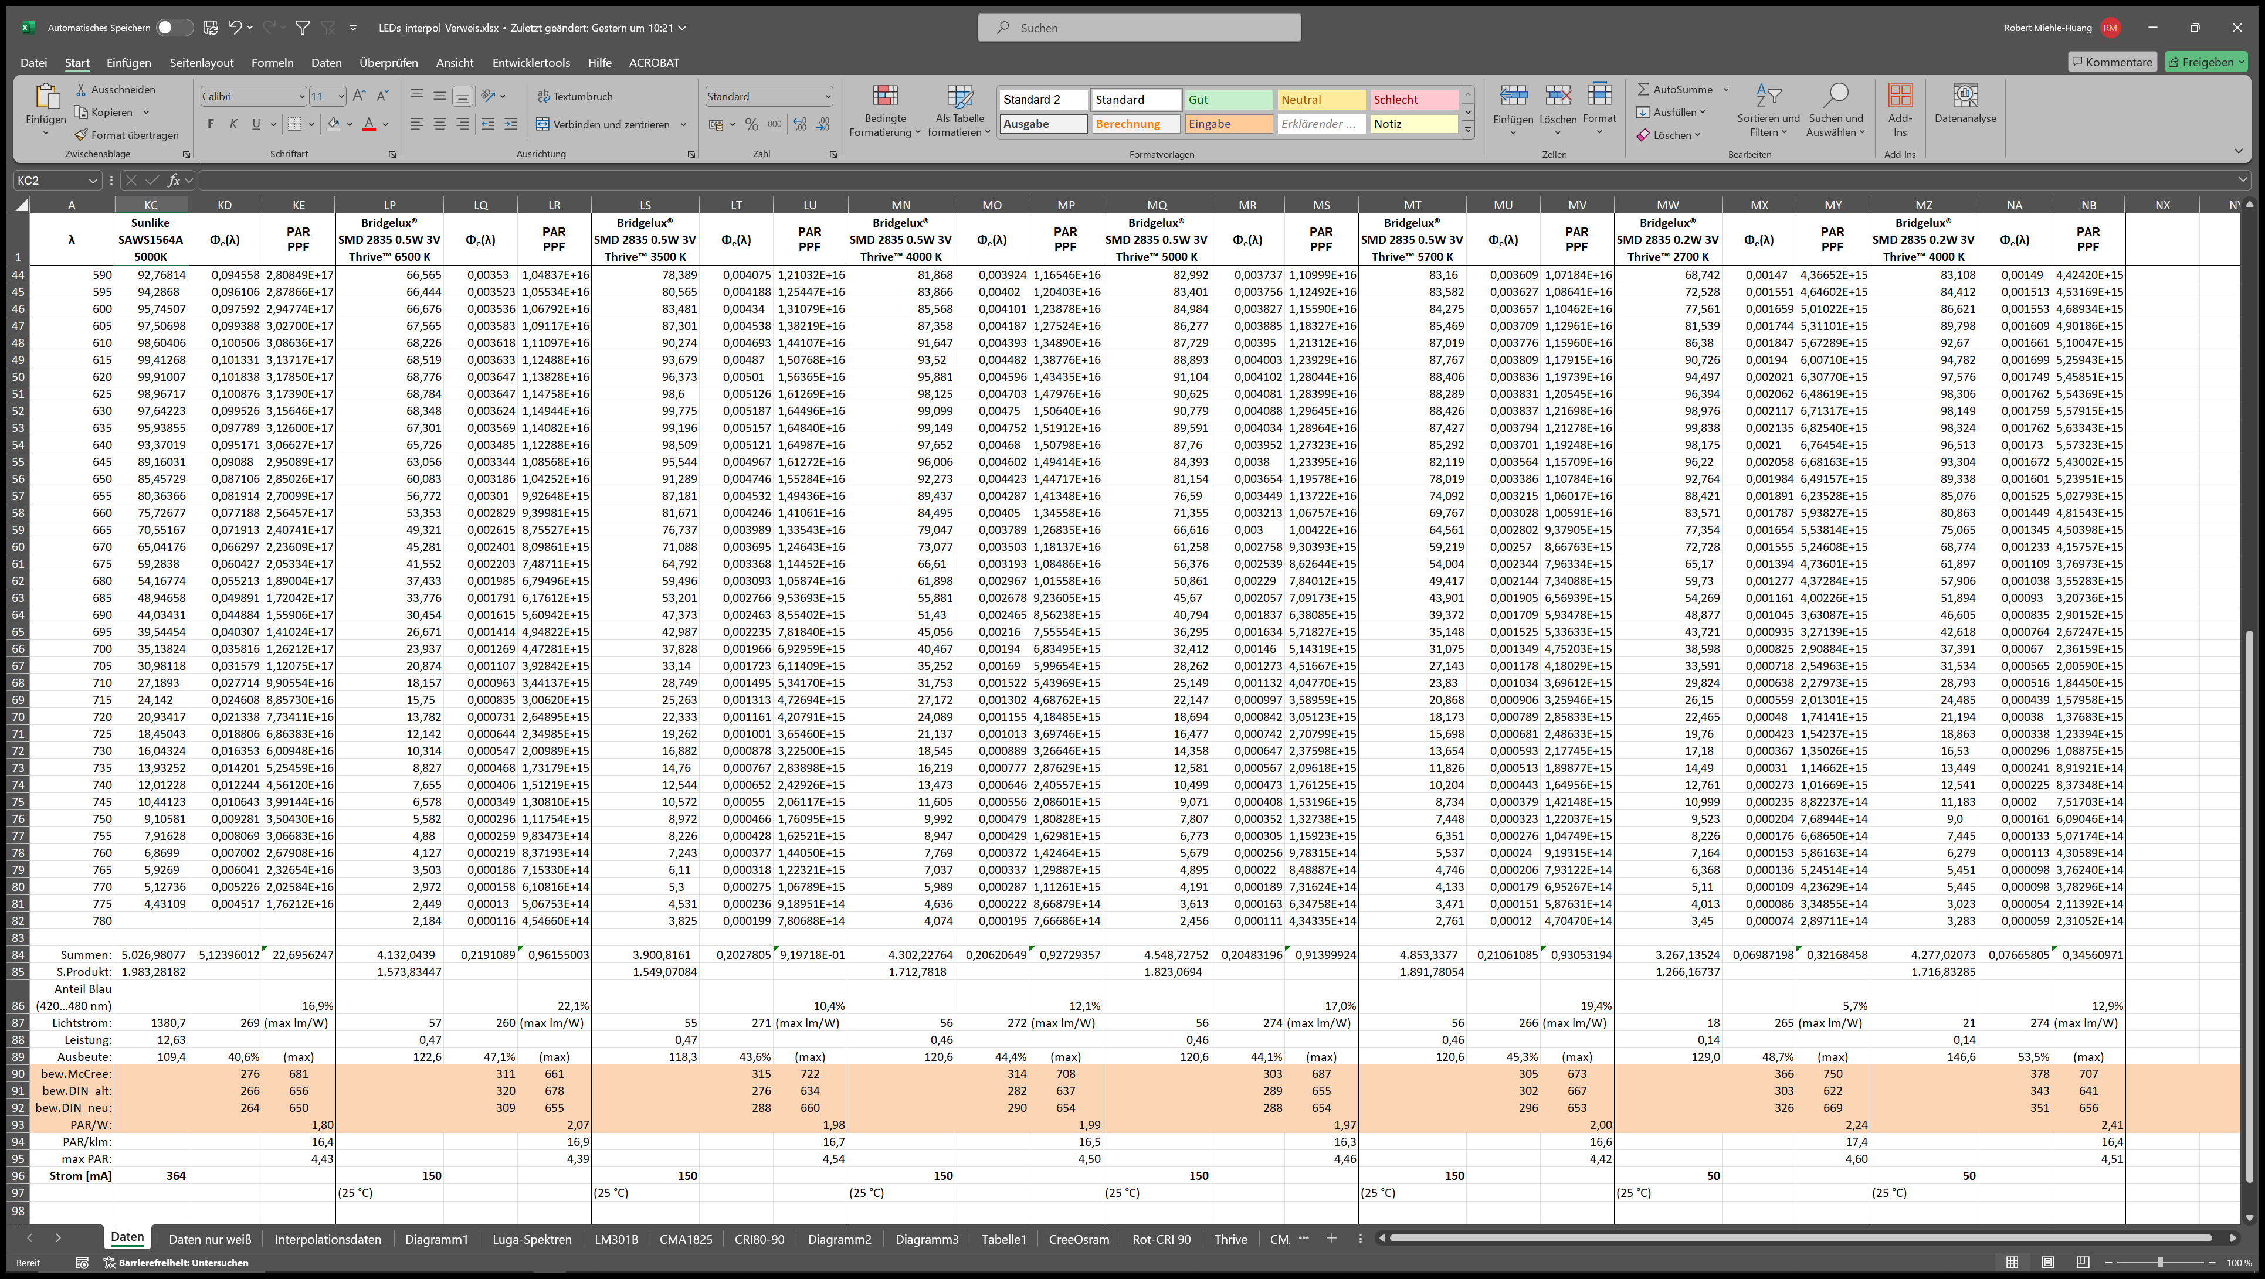This screenshot has width=2265, height=1279.
Task: Click the save icon in title bar
Action: pos(210,27)
